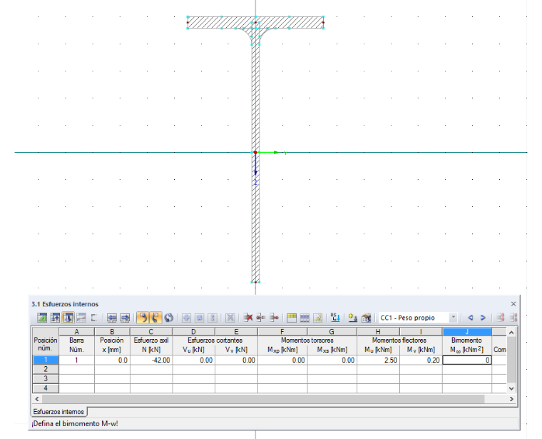
Task: Select row header 4
Action: [46, 388]
